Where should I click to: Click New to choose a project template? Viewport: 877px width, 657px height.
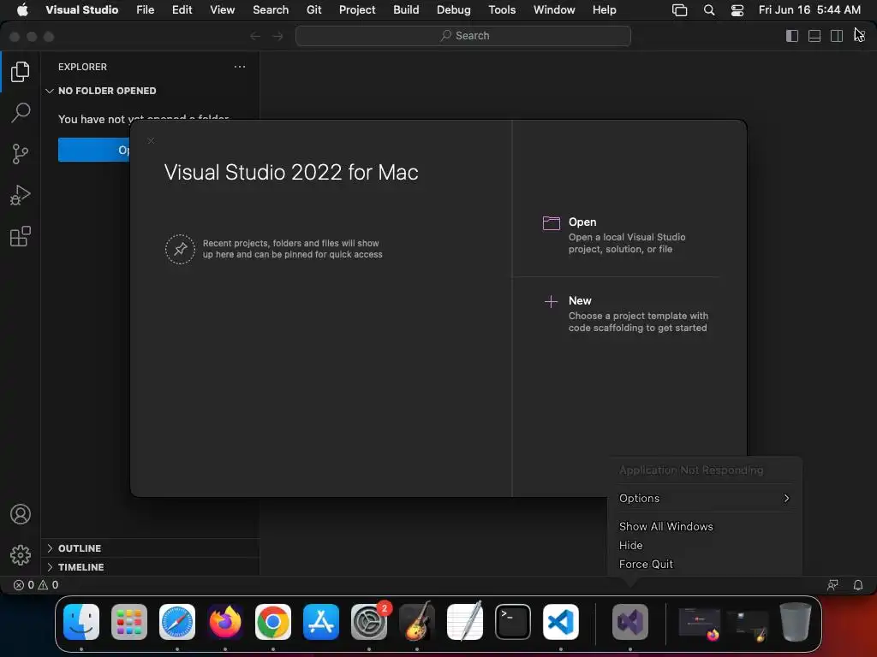click(638, 322)
